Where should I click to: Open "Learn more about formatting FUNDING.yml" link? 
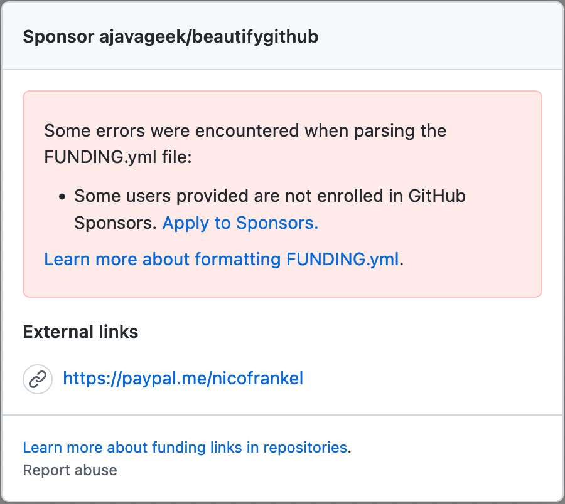(221, 259)
